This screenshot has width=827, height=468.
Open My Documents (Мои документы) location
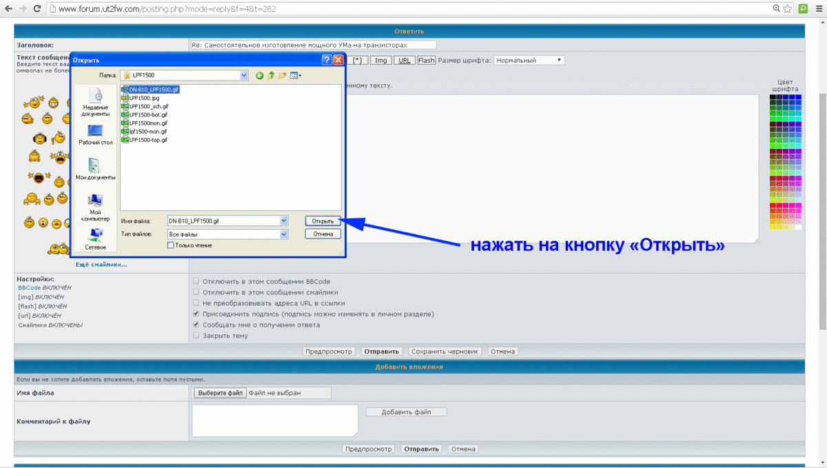click(x=95, y=169)
